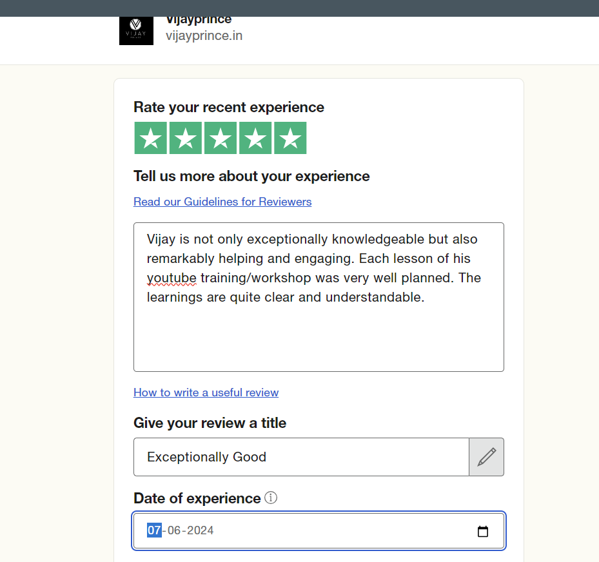The height and width of the screenshot is (562, 599).
Task: Click the review title field Exceptionally Good
Action: coord(301,457)
